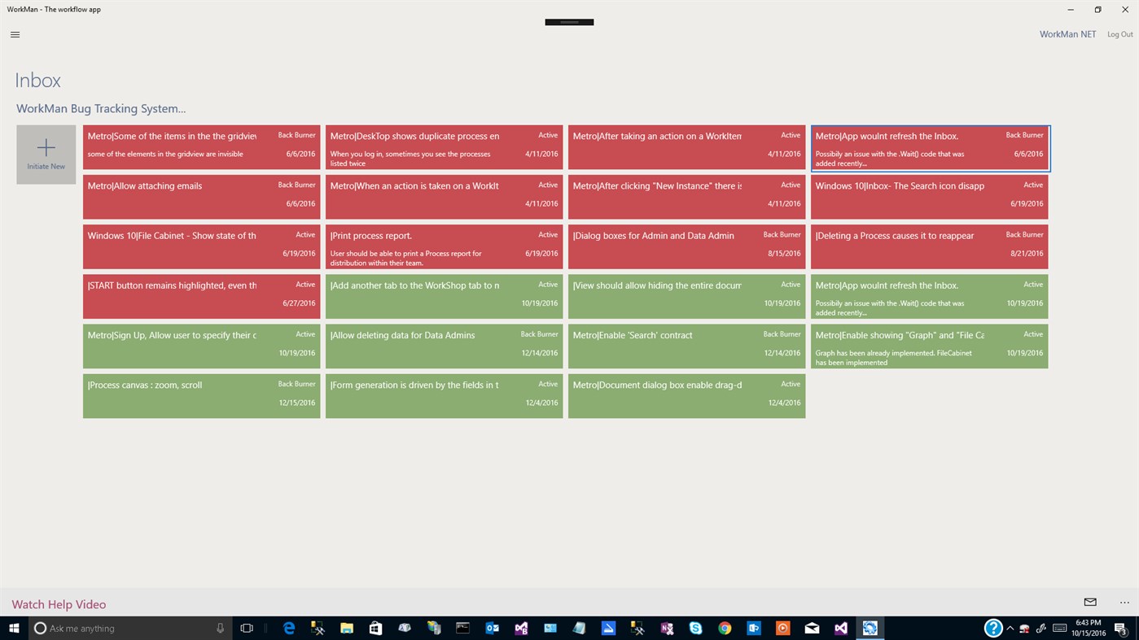
Task: Open Google Chrome from the taskbar
Action: pos(724,627)
